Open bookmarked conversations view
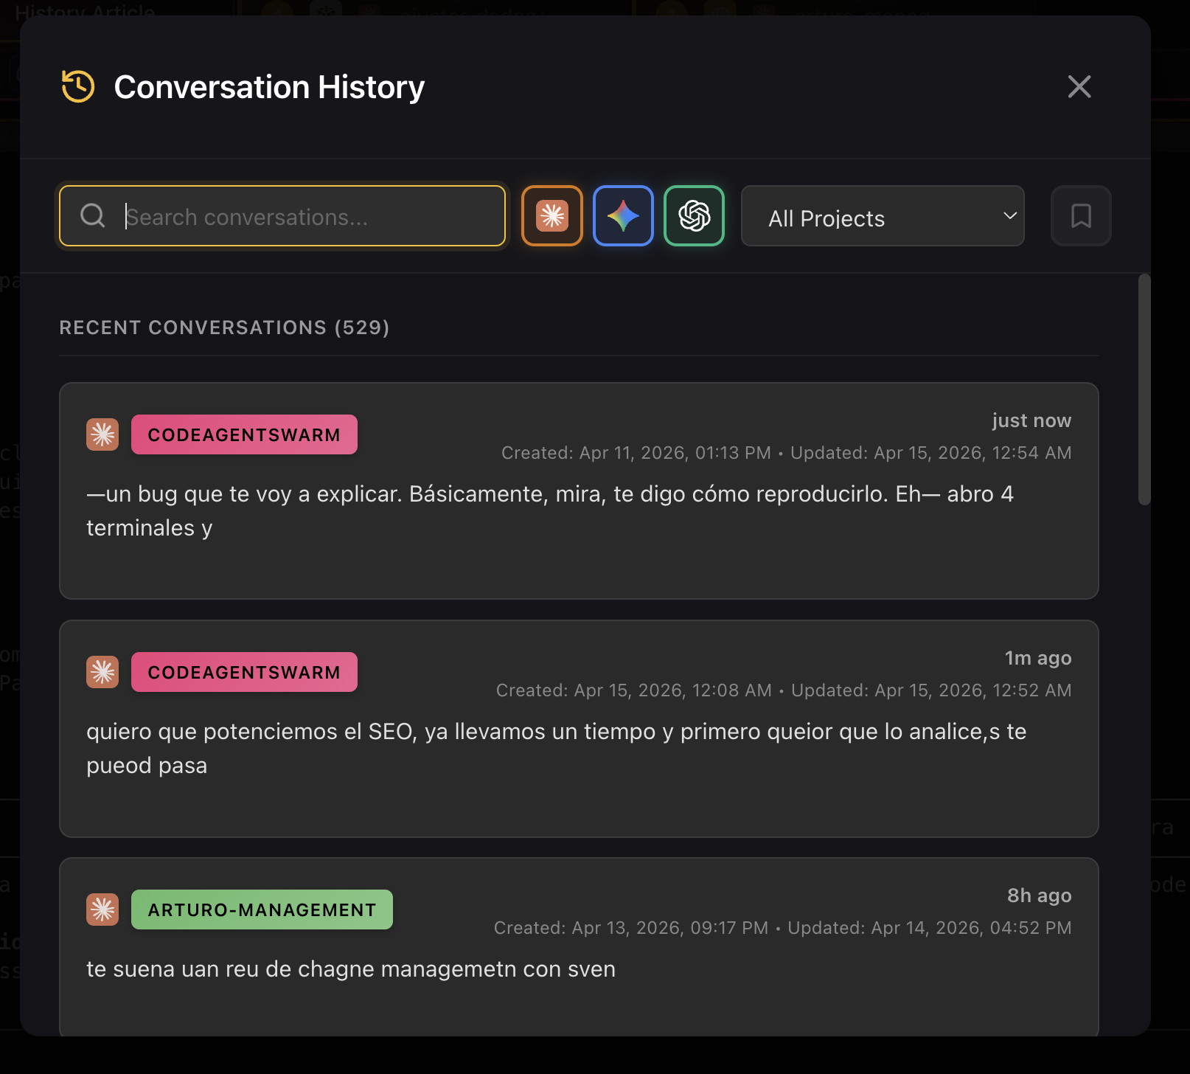Screen dimensions: 1190x1074 (1080, 215)
